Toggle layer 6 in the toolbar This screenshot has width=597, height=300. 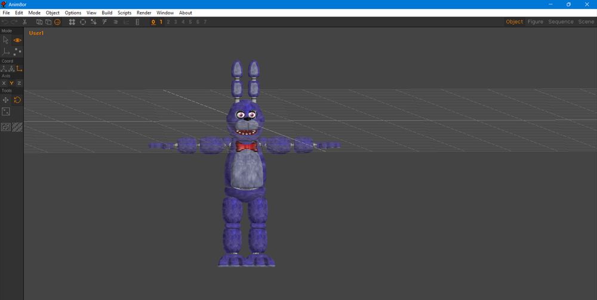(x=198, y=22)
